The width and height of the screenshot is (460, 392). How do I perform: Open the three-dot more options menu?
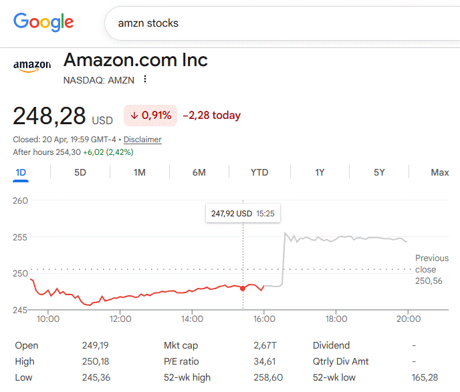pos(144,80)
